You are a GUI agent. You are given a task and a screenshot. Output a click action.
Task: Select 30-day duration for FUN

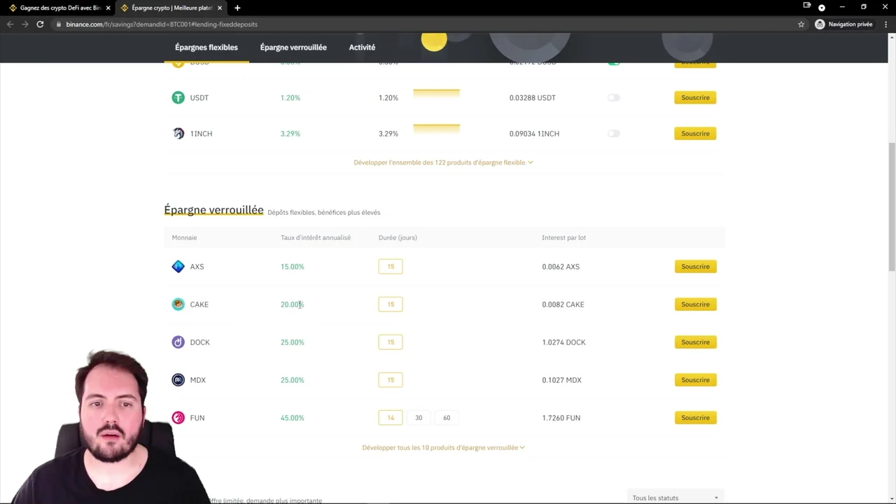coord(419,417)
